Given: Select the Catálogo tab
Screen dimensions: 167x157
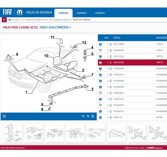Looking at the screenshot, I should pyautogui.click(x=63, y=13).
